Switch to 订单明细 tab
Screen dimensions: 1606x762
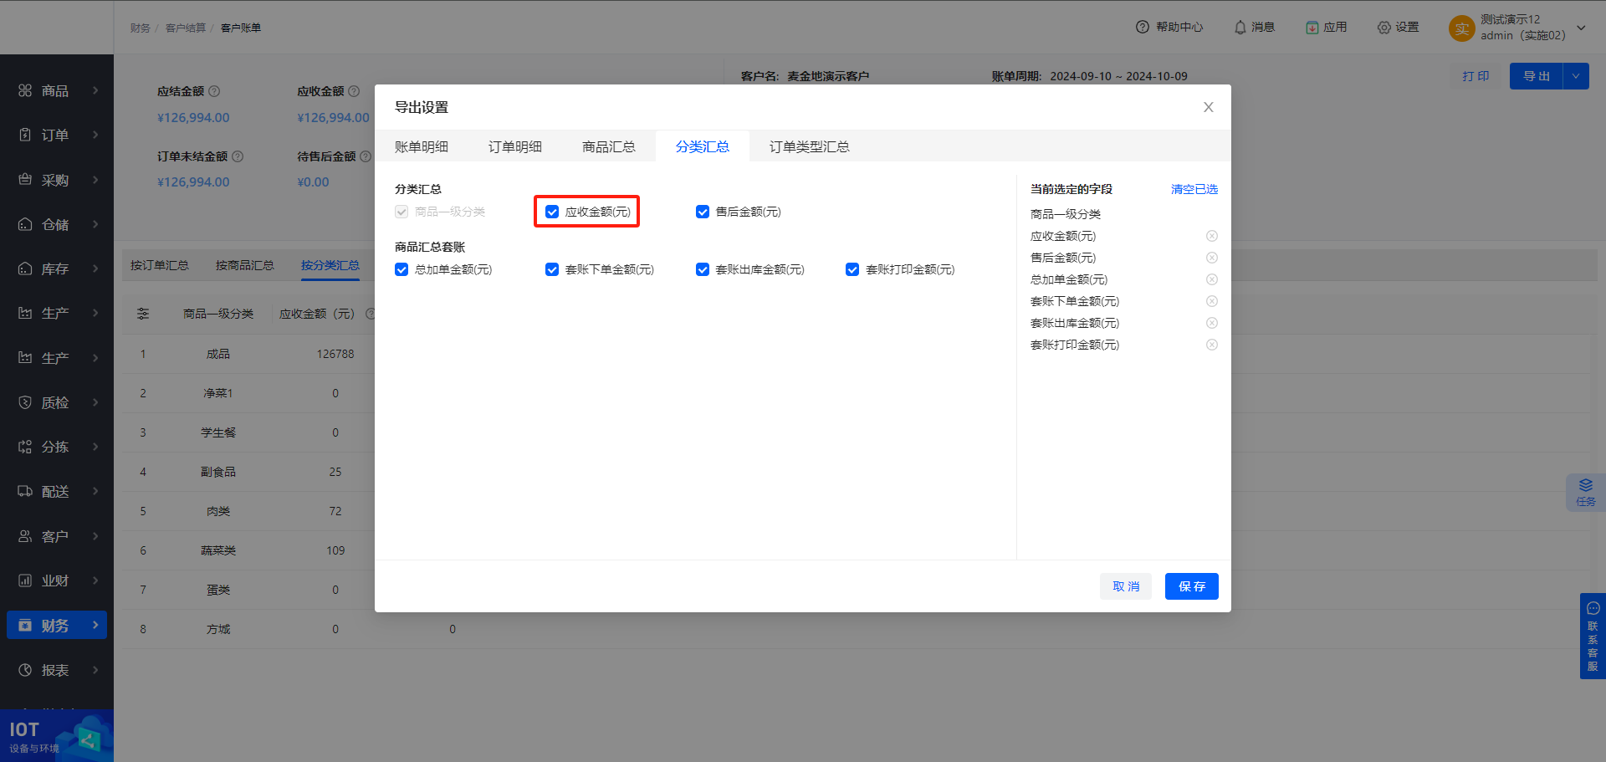tap(515, 146)
